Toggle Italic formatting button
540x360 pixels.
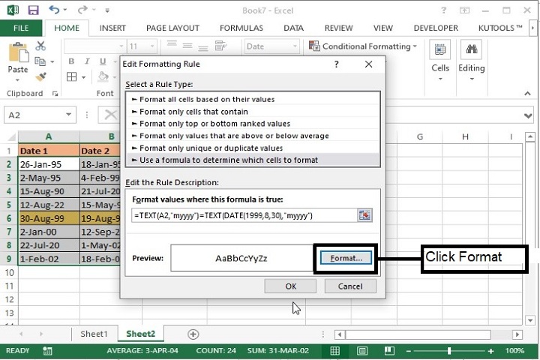[x=87, y=61]
